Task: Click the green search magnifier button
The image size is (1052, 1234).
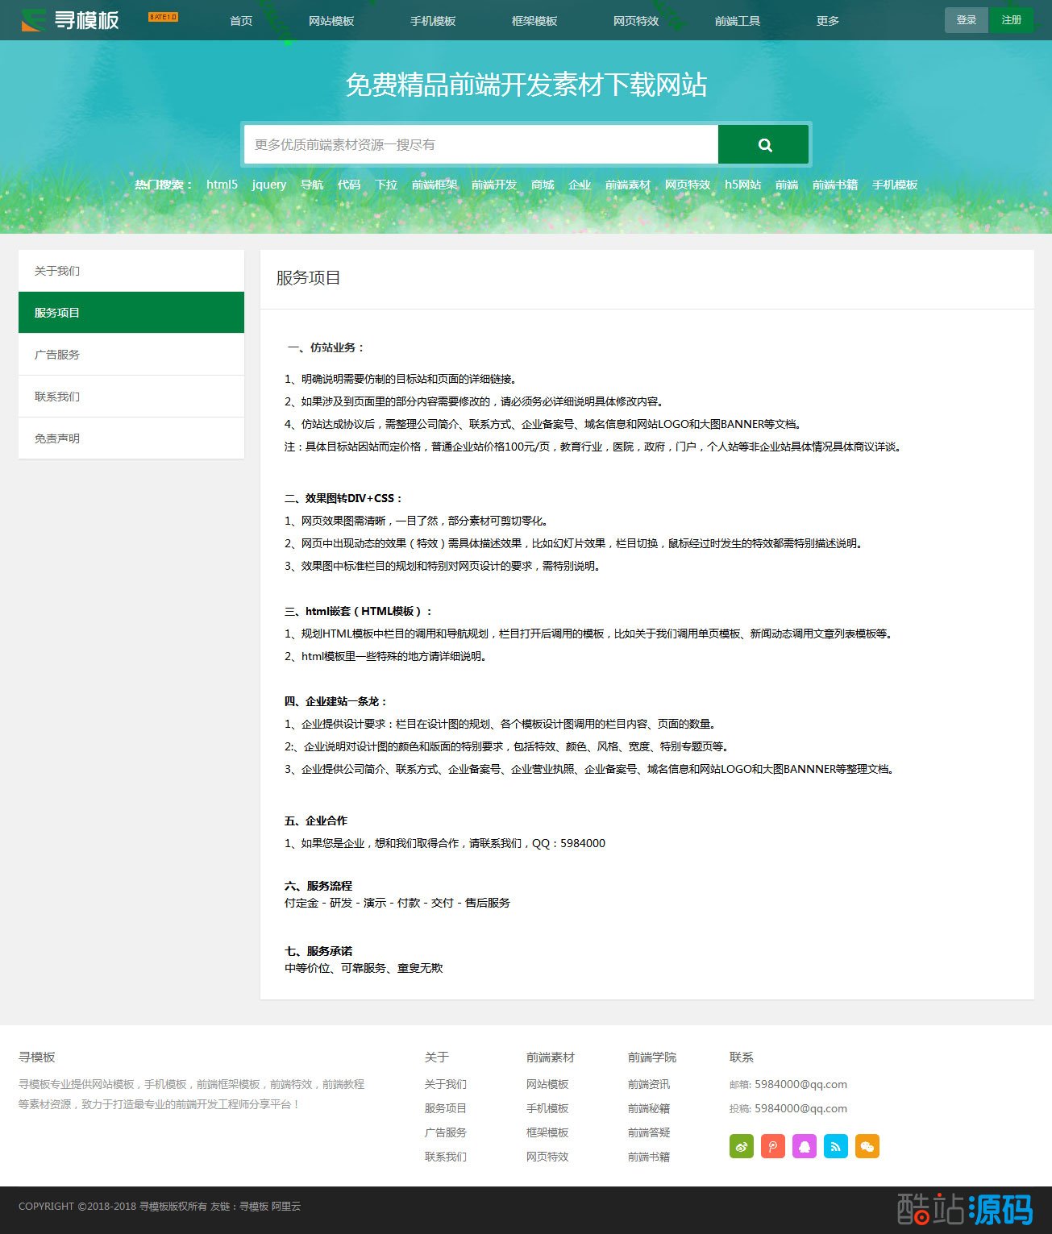Action: point(763,145)
